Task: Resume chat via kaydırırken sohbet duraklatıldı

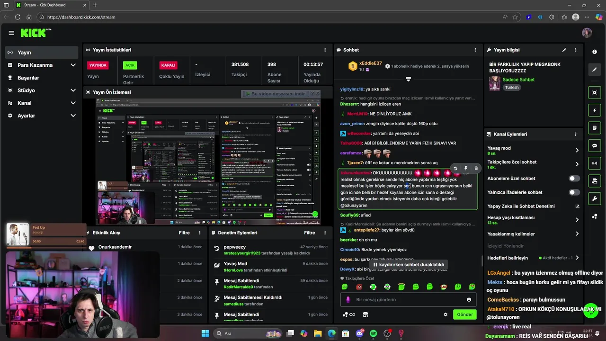Action: (x=408, y=265)
